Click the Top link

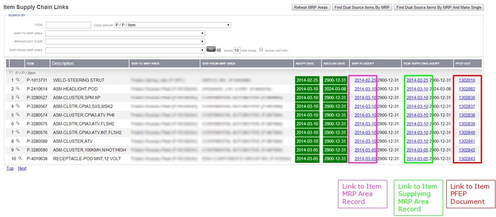[10, 168]
